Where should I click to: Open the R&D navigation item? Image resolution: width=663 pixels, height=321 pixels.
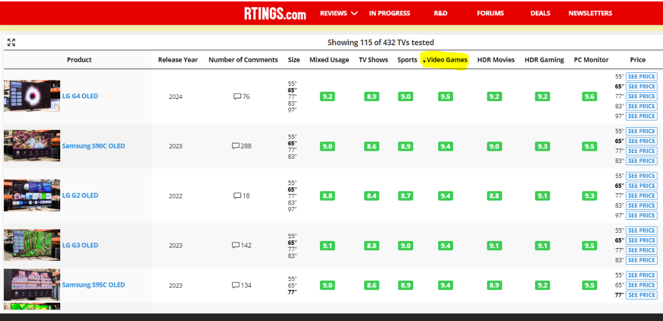(440, 13)
